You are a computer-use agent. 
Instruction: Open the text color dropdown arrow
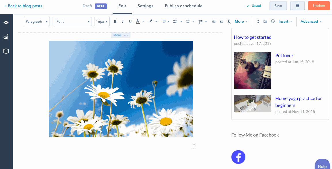[143, 21]
